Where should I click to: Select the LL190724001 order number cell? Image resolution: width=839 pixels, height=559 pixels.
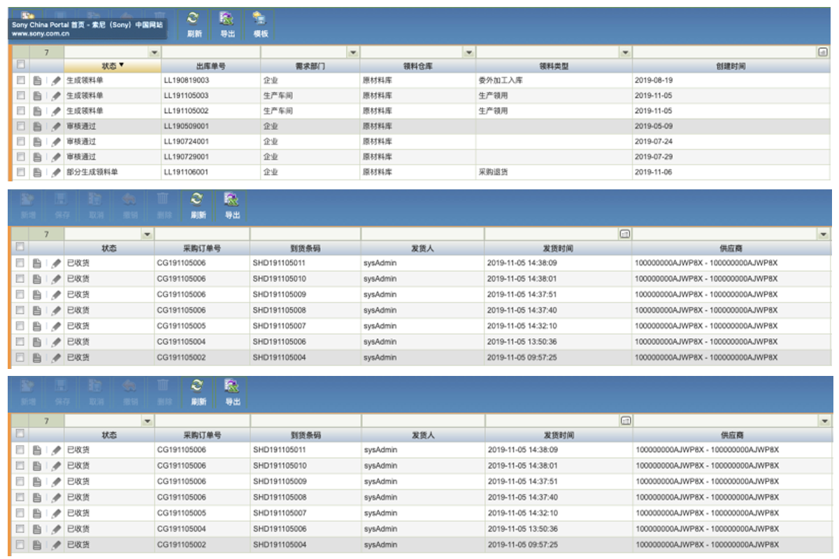click(x=186, y=141)
